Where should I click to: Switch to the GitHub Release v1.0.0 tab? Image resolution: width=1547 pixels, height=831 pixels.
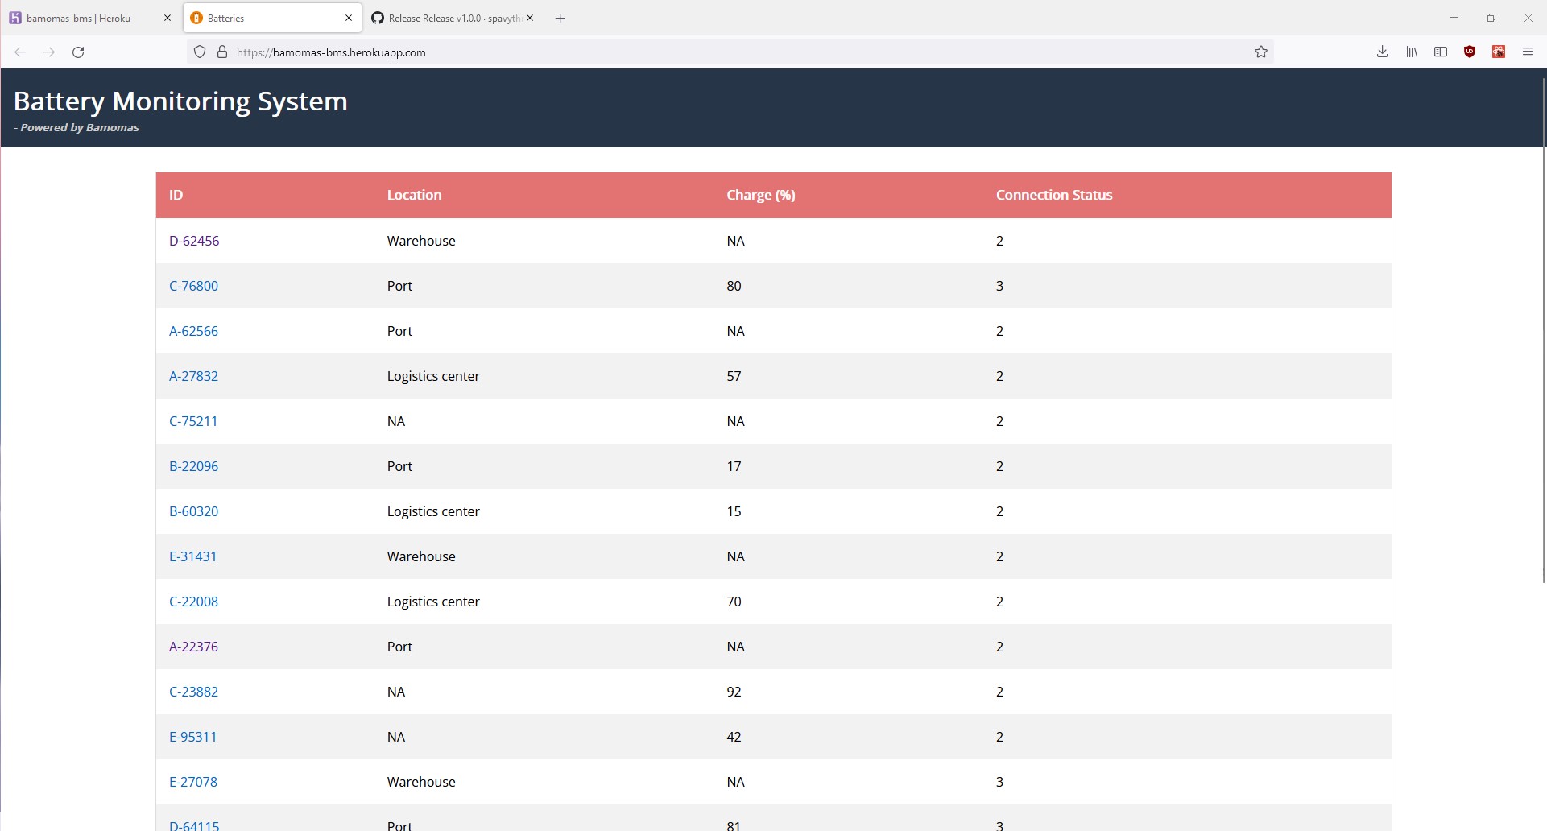tap(443, 18)
